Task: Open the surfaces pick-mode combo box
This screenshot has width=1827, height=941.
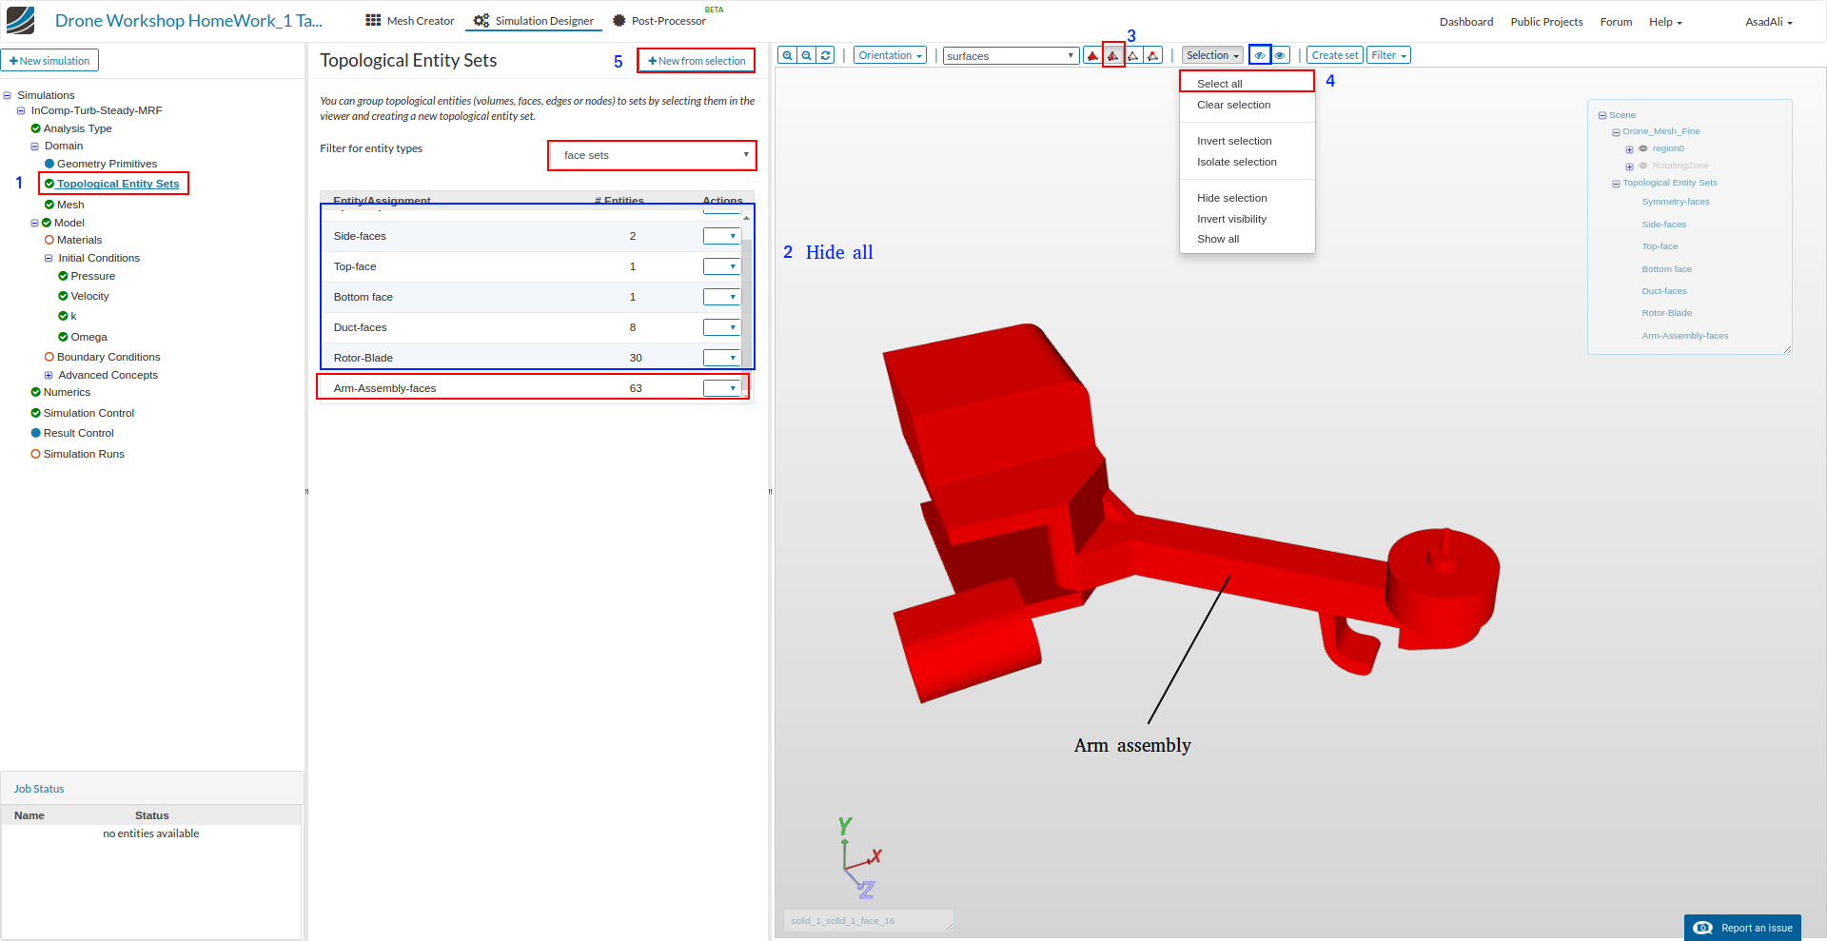Action: [1011, 56]
